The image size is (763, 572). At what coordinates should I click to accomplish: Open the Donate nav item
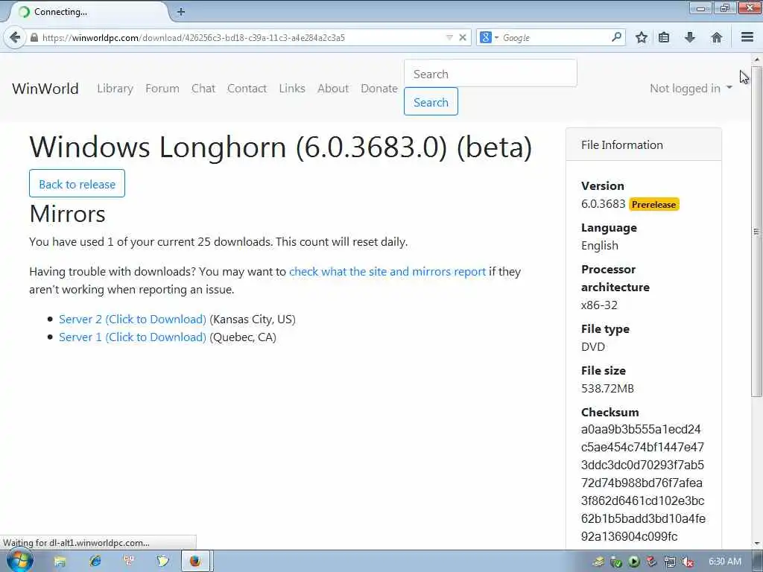pos(379,89)
